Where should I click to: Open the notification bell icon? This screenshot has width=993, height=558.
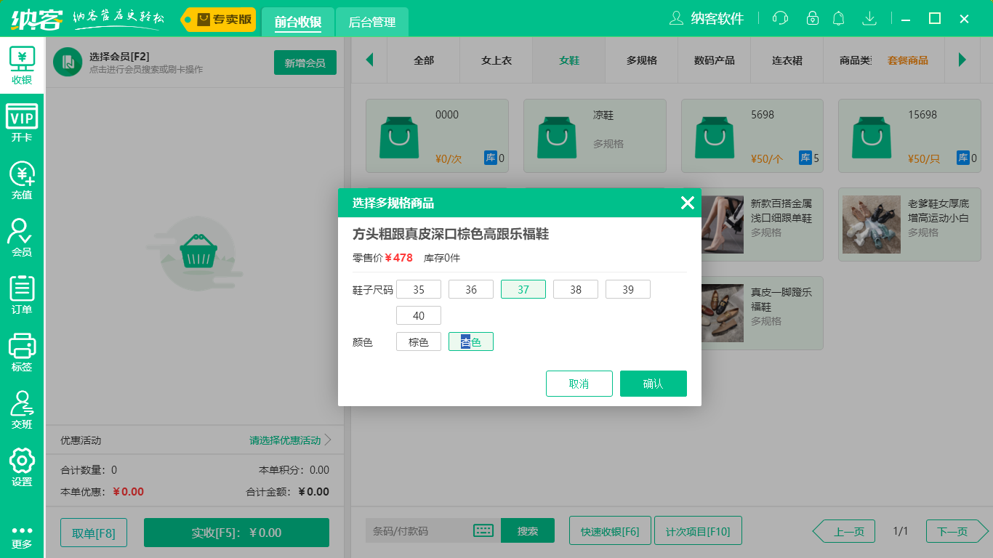tap(838, 18)
